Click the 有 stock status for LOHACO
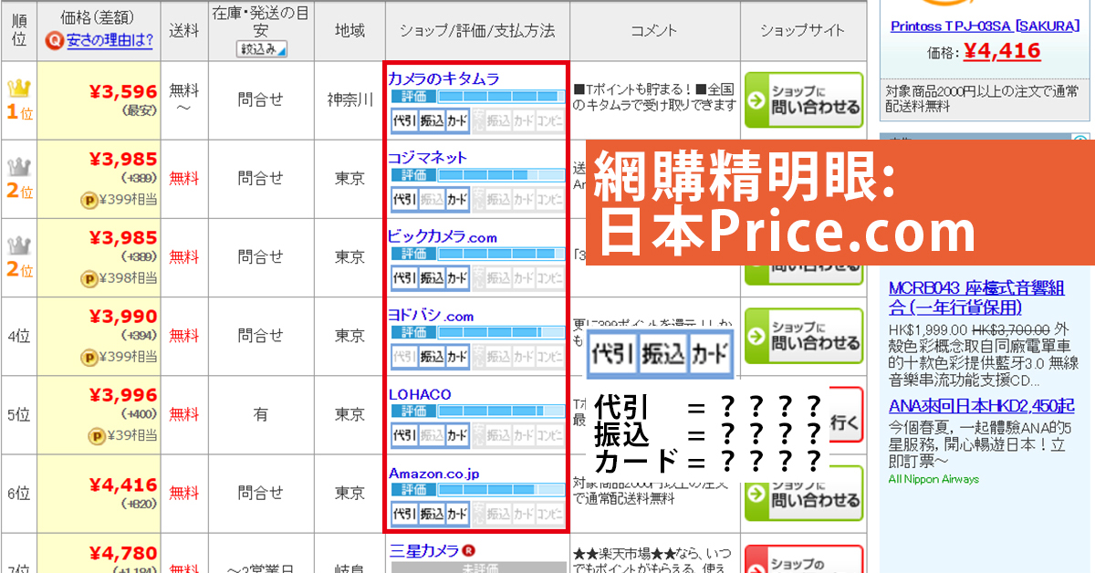Image resolution: width=1095 pixels, height=573 pixels. coord(261,415)
